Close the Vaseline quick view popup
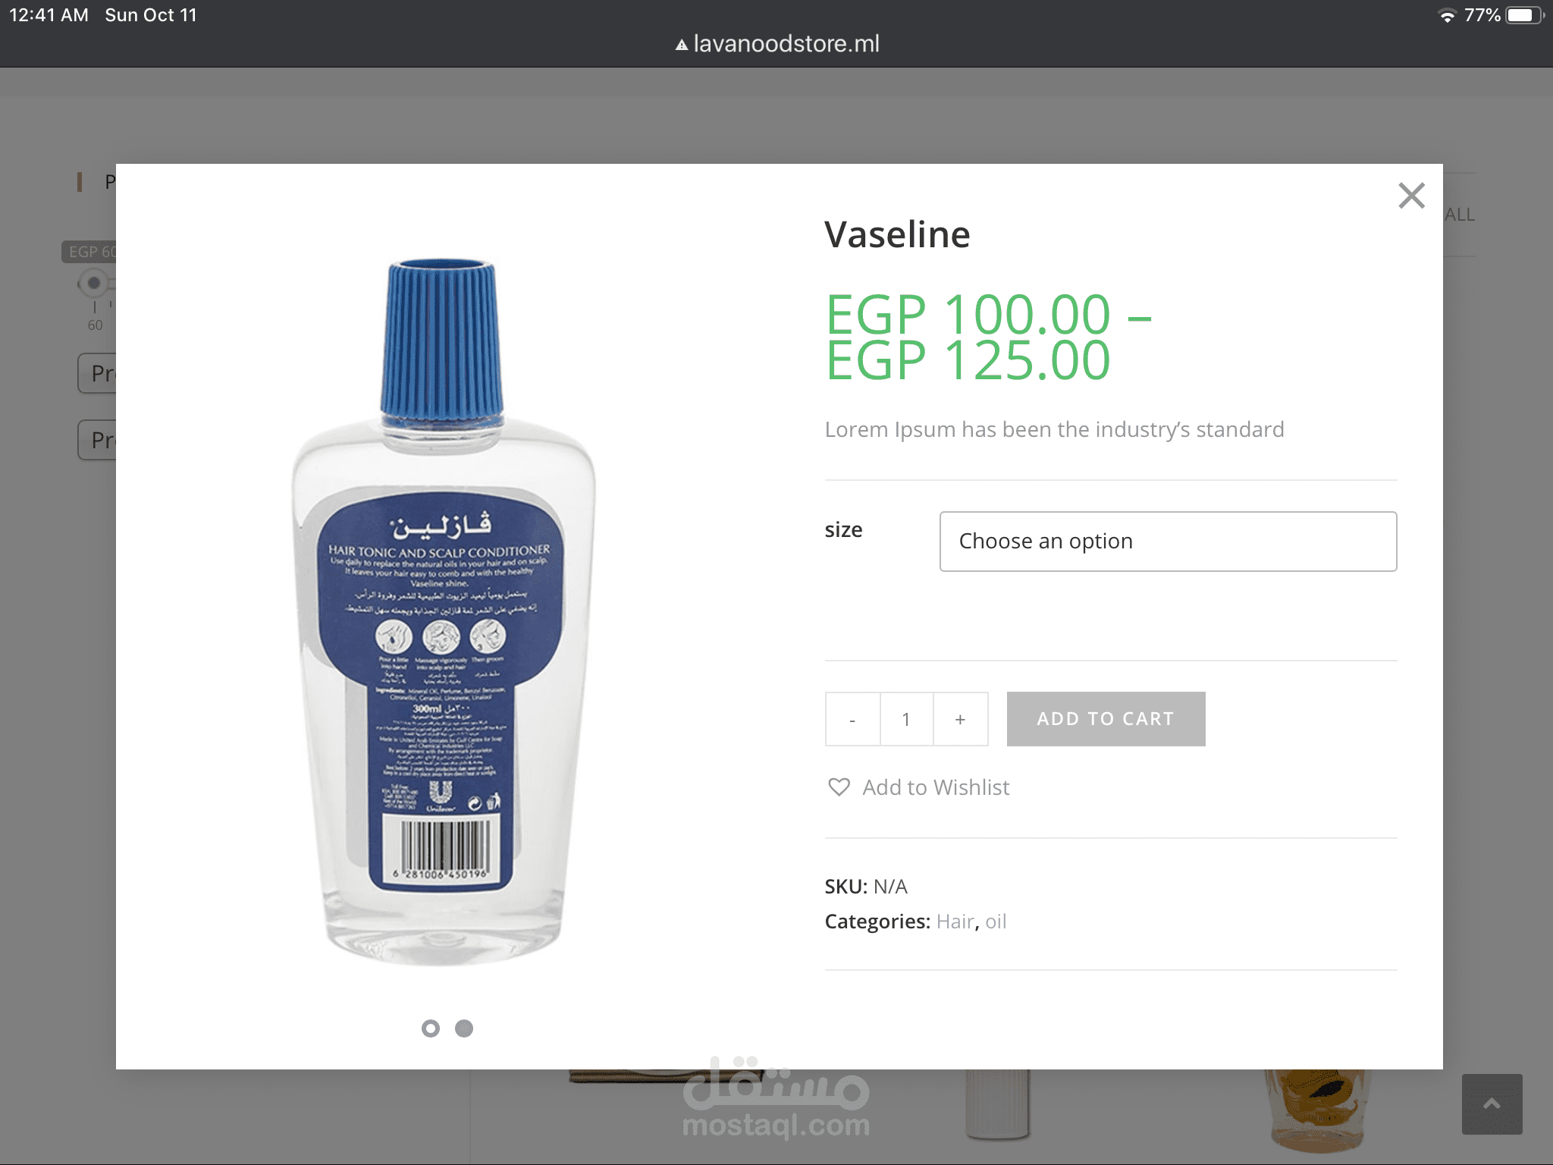The height and width of the screenshot is (1165, 1553). [x=1411, y=196]
